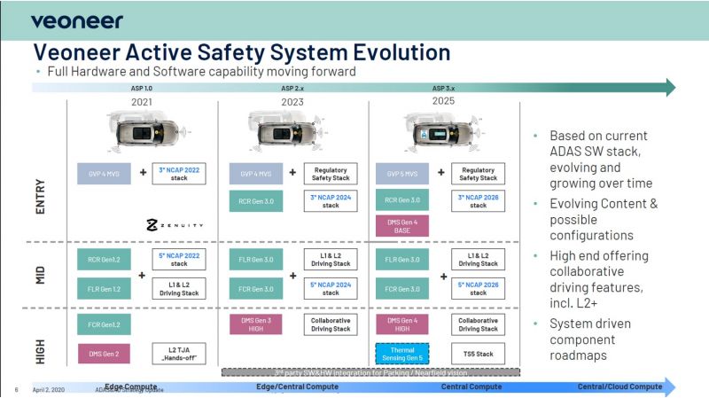Click the '2025' year heading
The width and height of the screenshot is (709, 398).
click(x=443, y=101)
